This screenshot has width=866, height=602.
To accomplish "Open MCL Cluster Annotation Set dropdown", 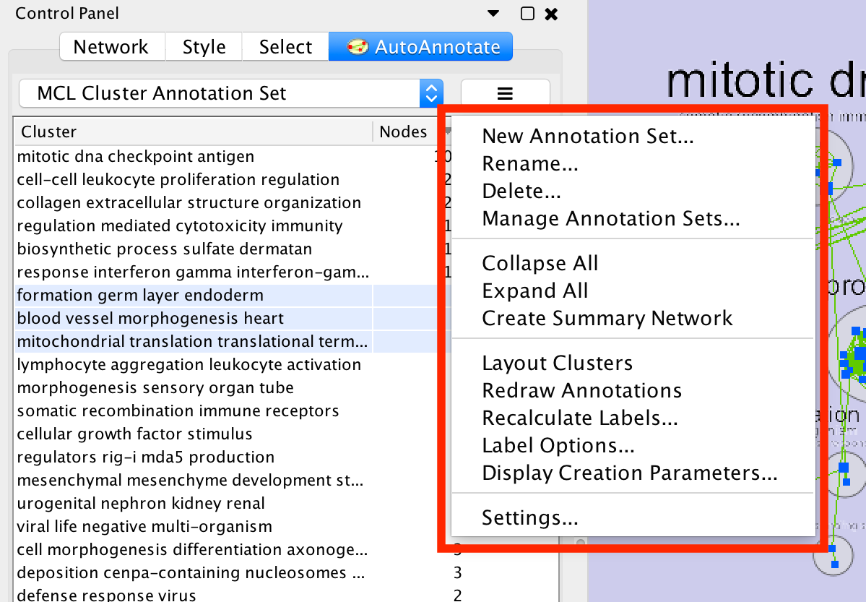I will pos(230,93).
